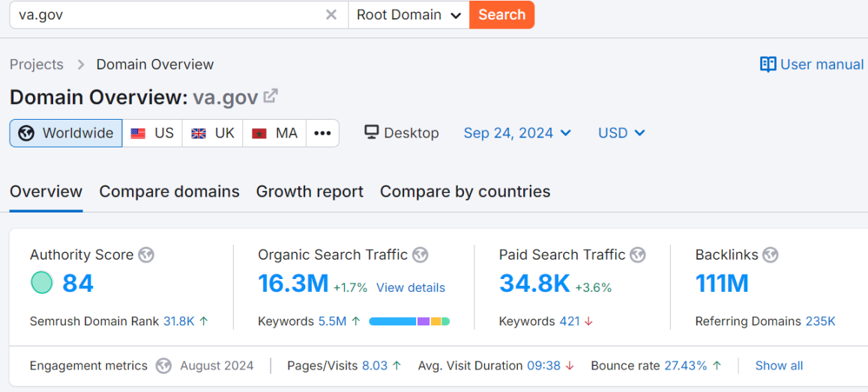This screenshot has width=868, height=392.
Task: Click up arrow beside Pages/Visits 8.03
Action: pyautogui.click(x=397, y=366)
